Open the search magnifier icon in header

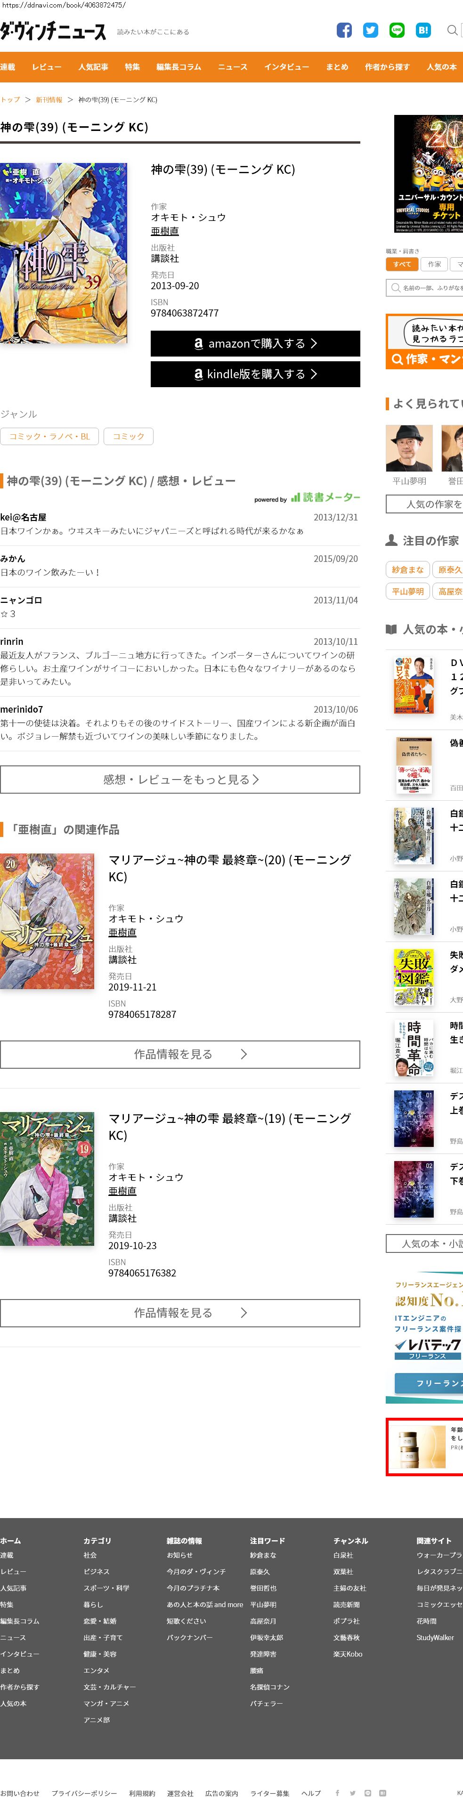[x=453, y=30]
